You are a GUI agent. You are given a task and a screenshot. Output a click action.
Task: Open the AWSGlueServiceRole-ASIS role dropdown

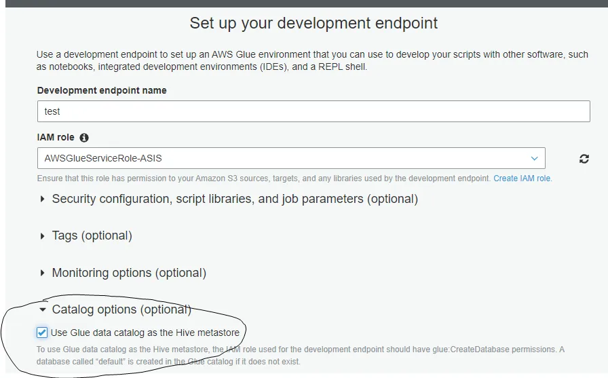click(x=290, y=159)
